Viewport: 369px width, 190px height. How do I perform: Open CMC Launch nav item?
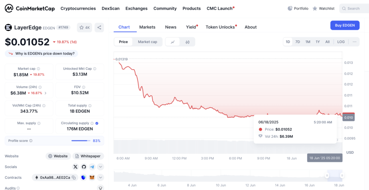coord(220,9)
